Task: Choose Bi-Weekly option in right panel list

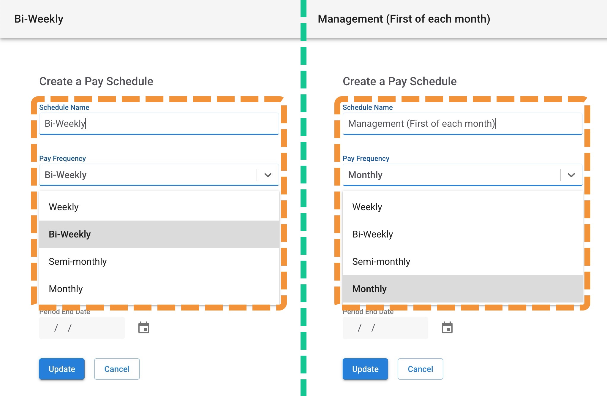Action: 462,234
